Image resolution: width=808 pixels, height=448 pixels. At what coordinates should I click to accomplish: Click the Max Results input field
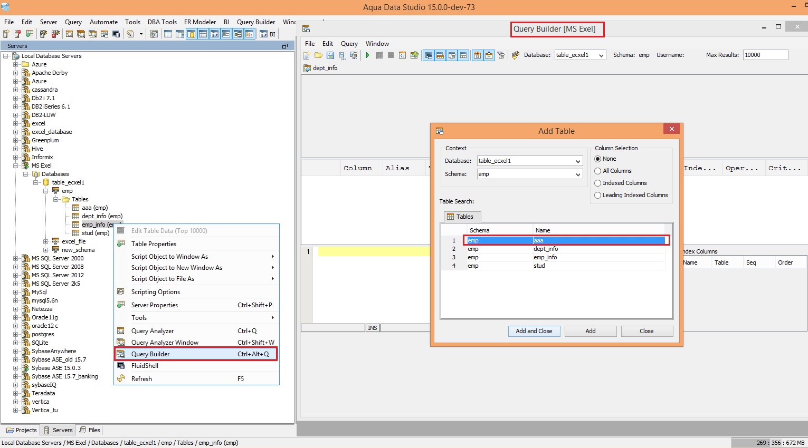coord(766,55)
